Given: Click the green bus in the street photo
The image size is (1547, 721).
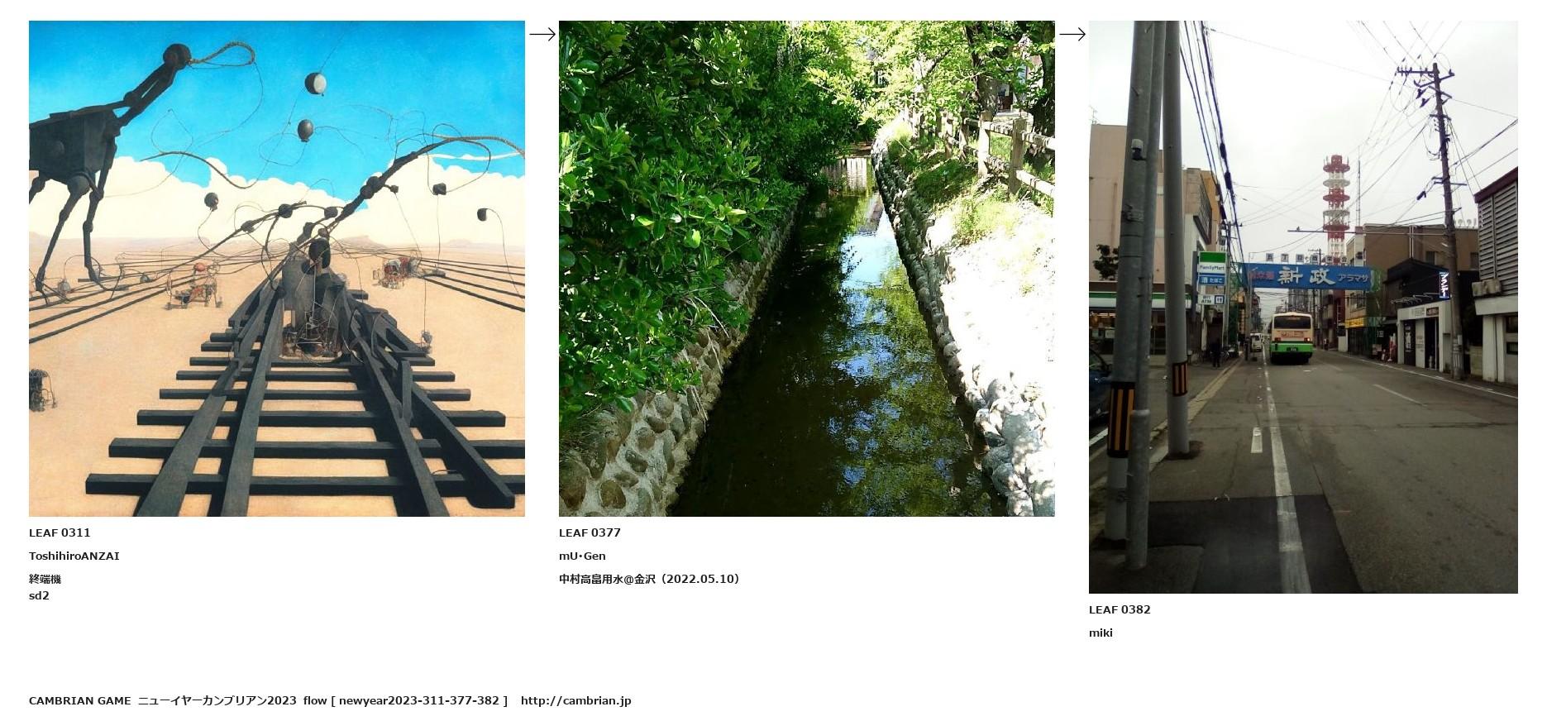Looking at the screenshot, I should [x=1292, y=337].
